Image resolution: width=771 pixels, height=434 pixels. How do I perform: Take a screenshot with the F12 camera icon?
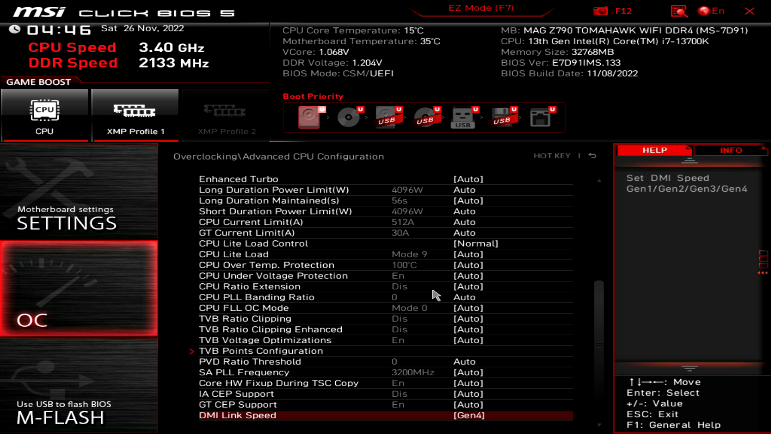600,11
